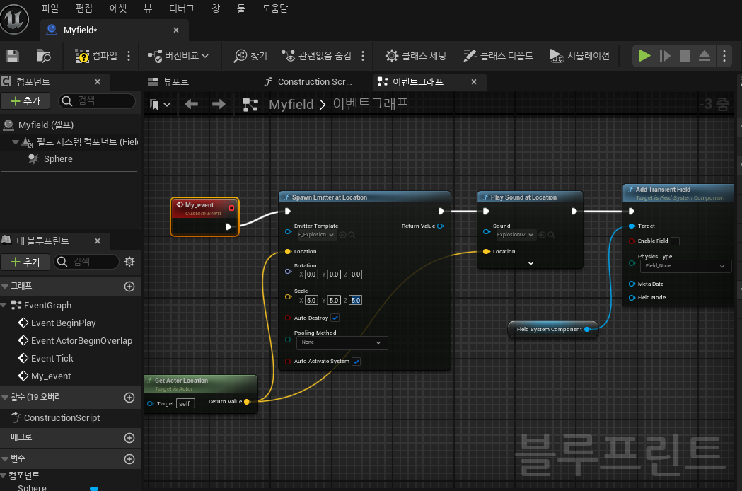Toggle the Auto Activate System checkbox

(356, 362)
